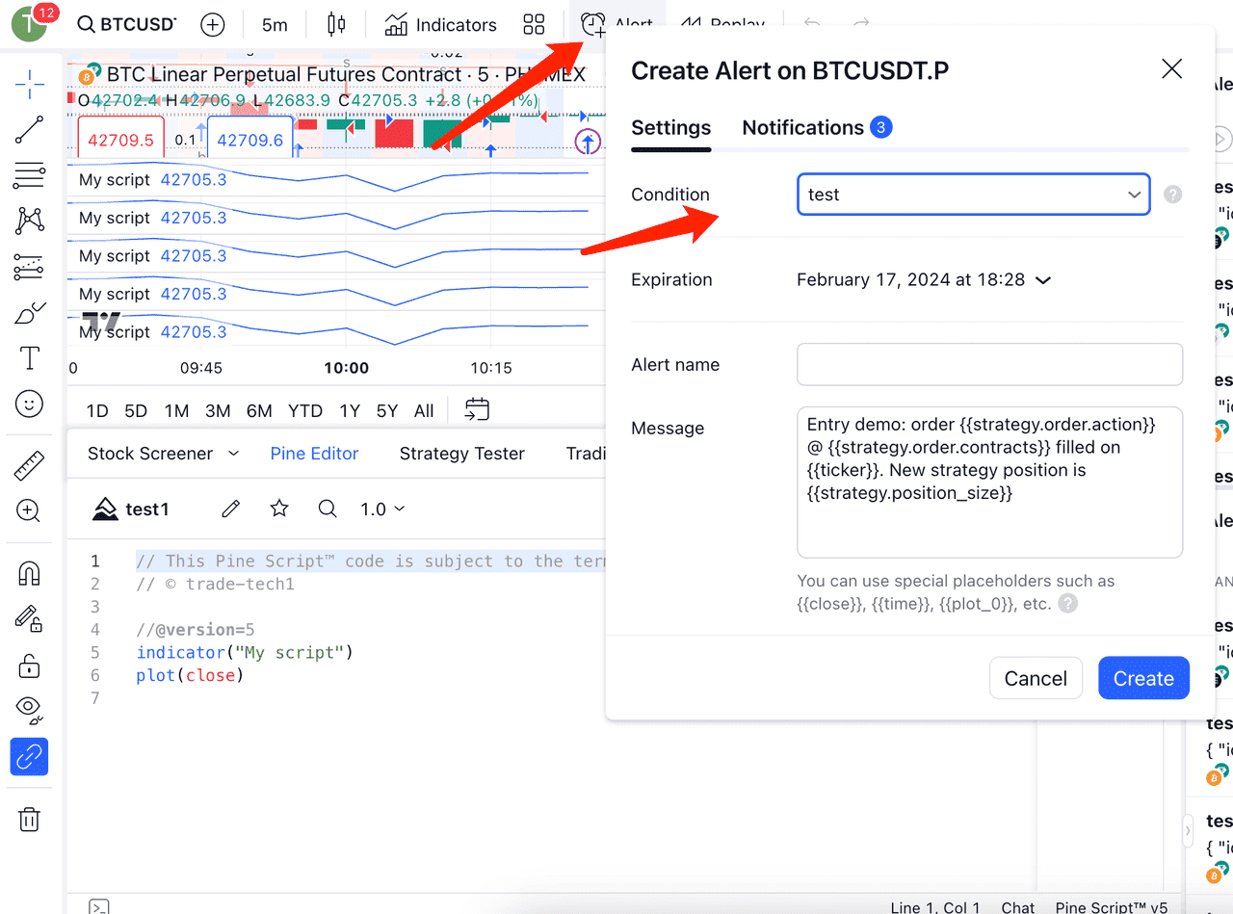Open the emoji and icons tool
Viewport: 1233px width, 914px height.
(30, 405)
